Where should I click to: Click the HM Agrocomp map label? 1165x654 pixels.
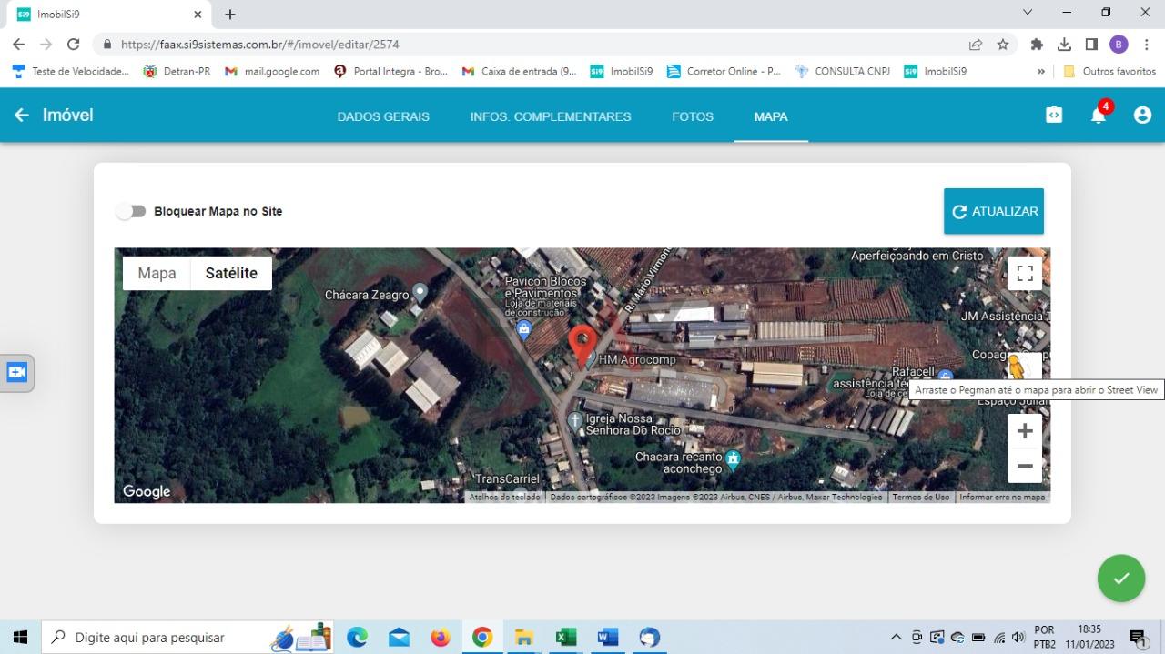637,359
